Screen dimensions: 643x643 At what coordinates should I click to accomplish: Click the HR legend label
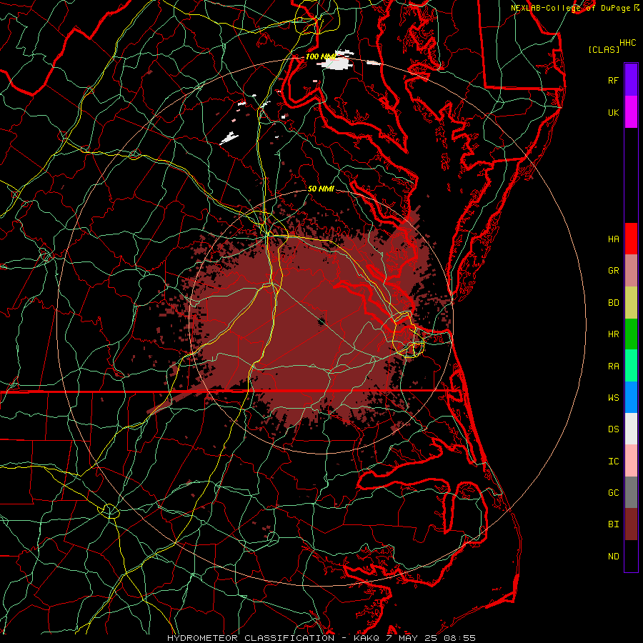(613, 334)
